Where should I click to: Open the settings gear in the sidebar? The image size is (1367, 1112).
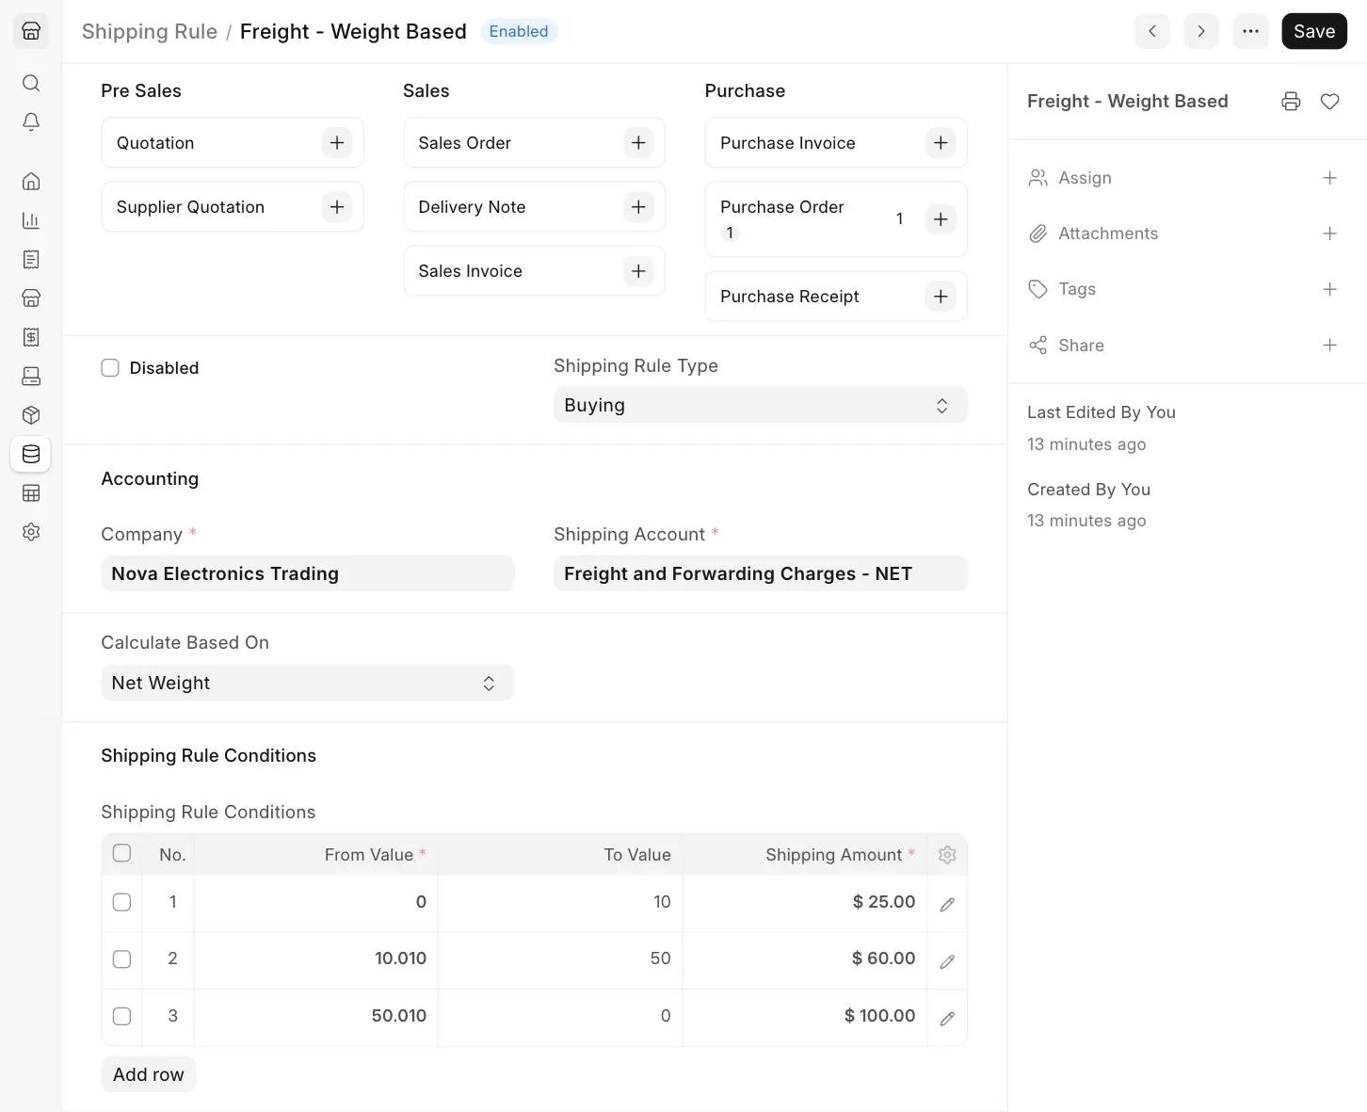(31, 532)
